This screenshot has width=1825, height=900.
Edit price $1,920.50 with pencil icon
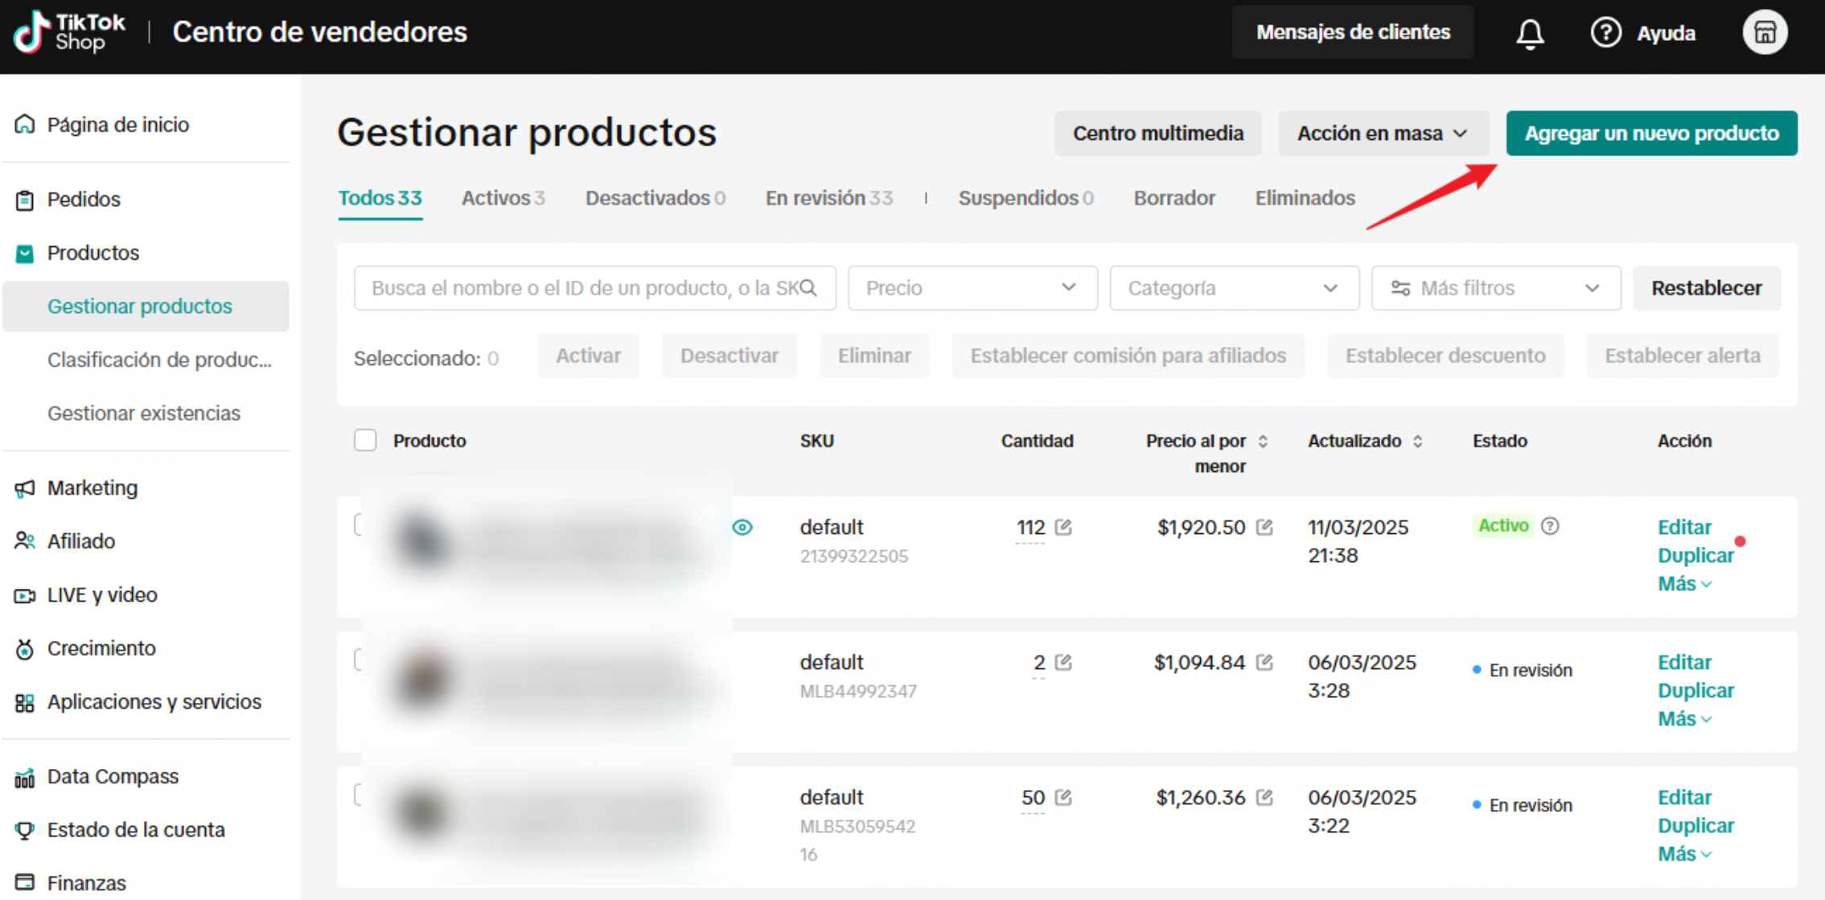tap(1264, 528)
